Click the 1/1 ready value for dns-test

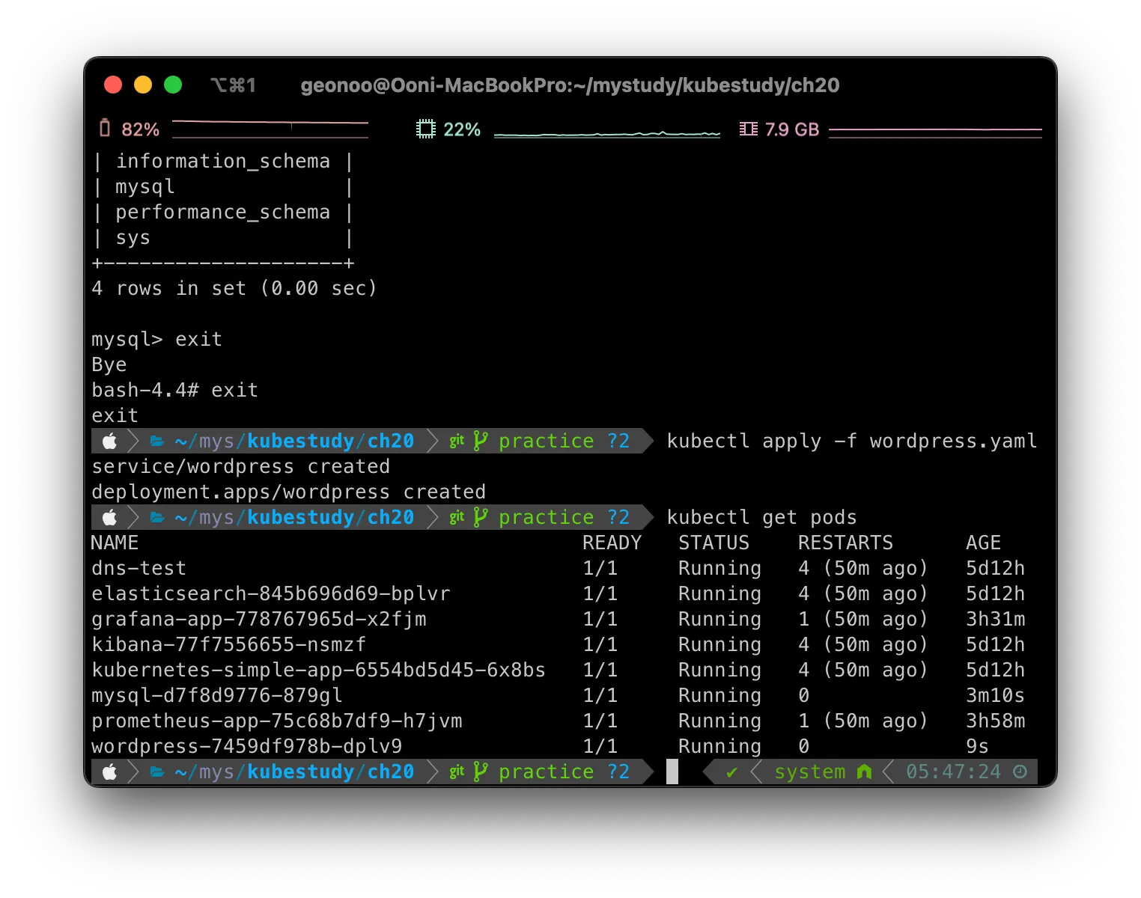coord(600,569)
